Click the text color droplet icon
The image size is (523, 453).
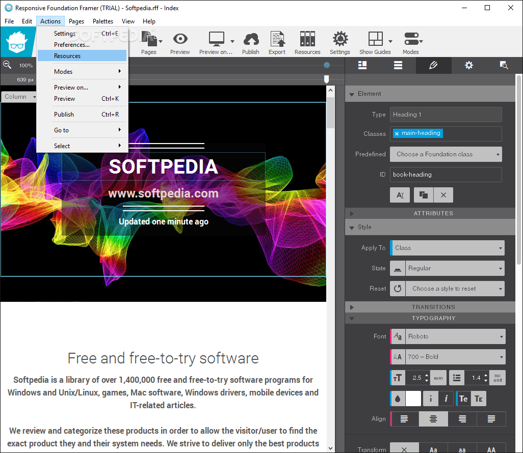click(398, 399)
